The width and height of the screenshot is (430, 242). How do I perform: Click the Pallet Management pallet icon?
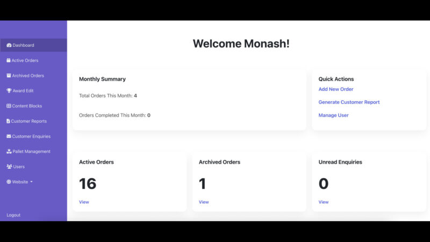(x=9, y=152)
